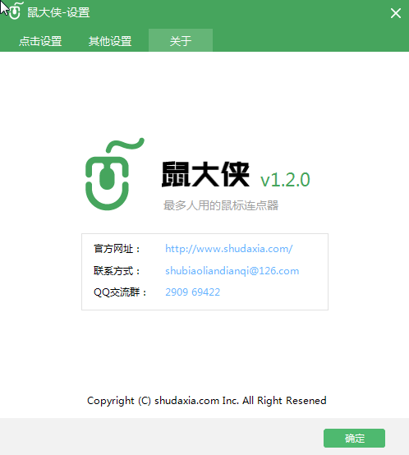The height and width of the screenshot is (455, 409).
Task: Open the official website link shudaxia.com
Action: tap(229, 249)
